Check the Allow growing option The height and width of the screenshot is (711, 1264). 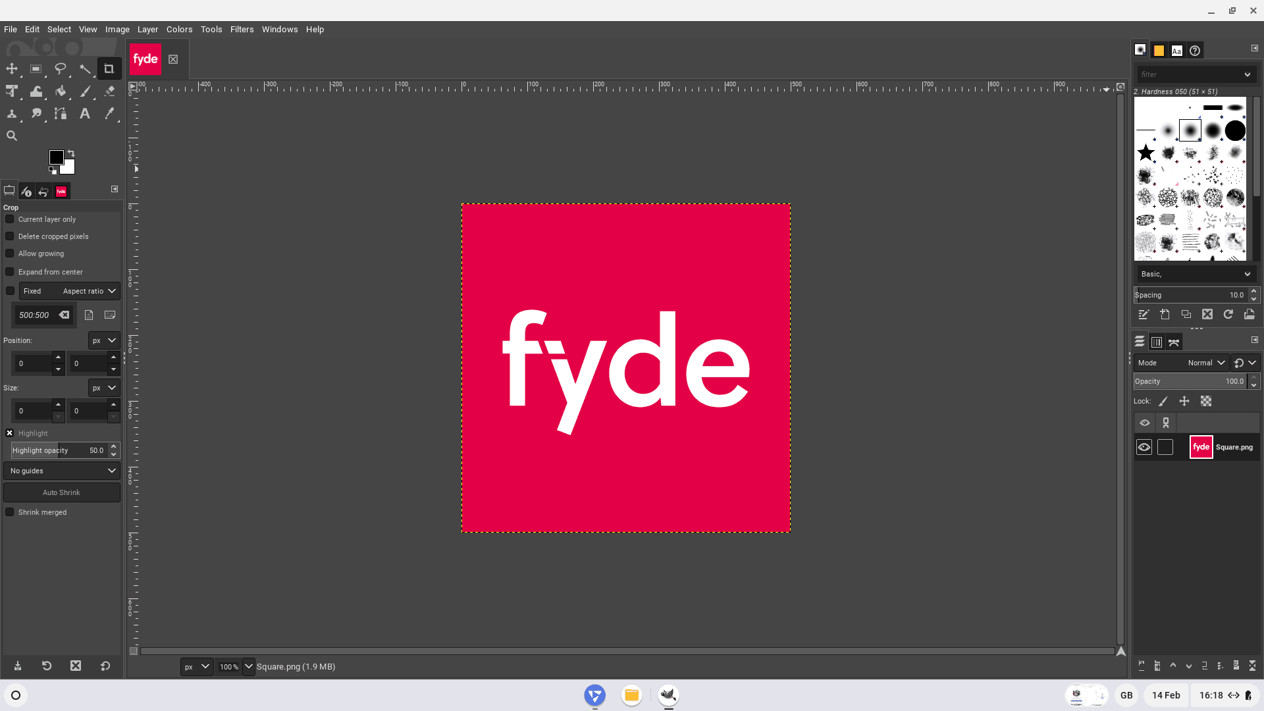click(x=10, y=253)
